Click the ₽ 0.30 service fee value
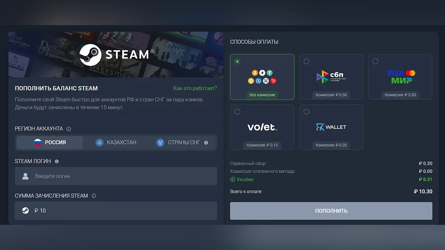Viewport: 445px width, 250px height. 426,163
